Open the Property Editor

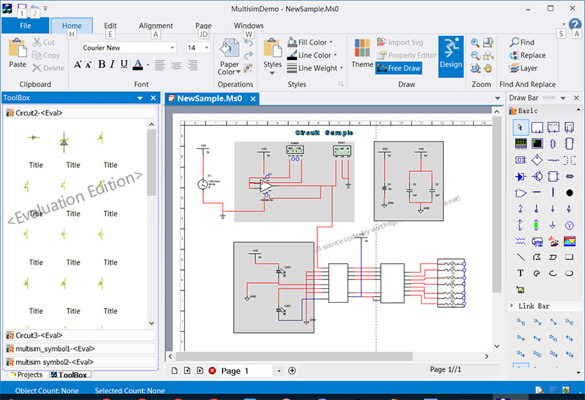click(406, 56)
